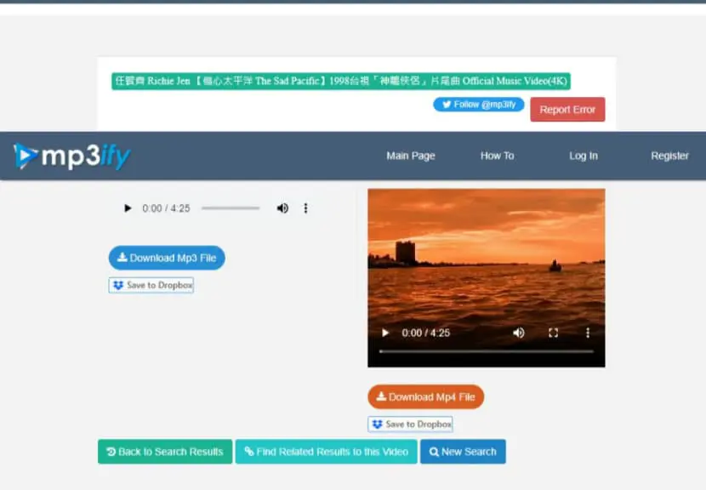Image resolution: width=706 pixels, height=490 pixels.
Task: Click Download Mp3 File button
Action: (x=167, y=258)
